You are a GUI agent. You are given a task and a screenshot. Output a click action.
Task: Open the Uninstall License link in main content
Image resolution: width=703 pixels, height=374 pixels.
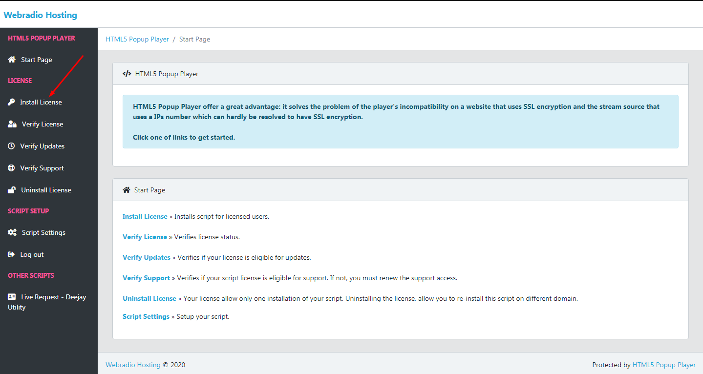149,298
